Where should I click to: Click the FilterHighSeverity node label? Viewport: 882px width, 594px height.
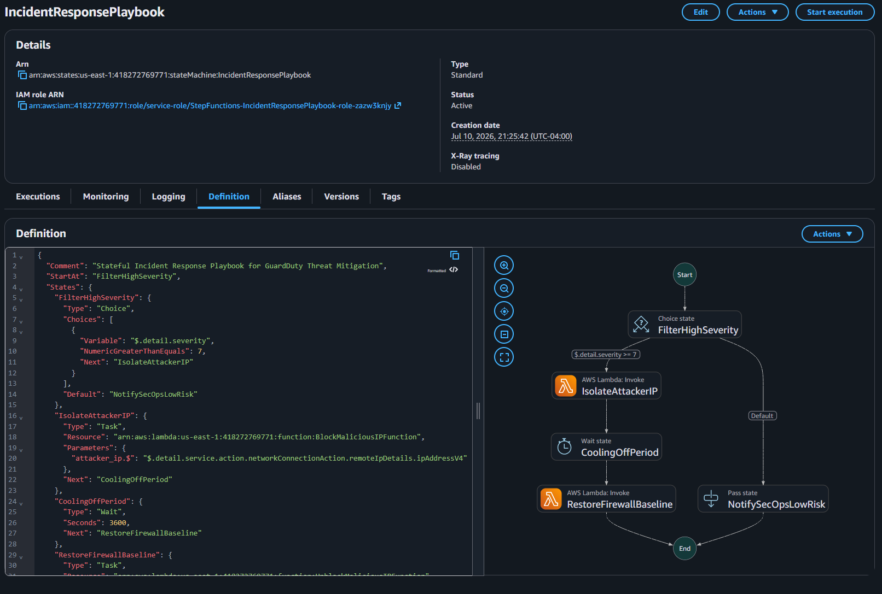(x=698, y=330)
